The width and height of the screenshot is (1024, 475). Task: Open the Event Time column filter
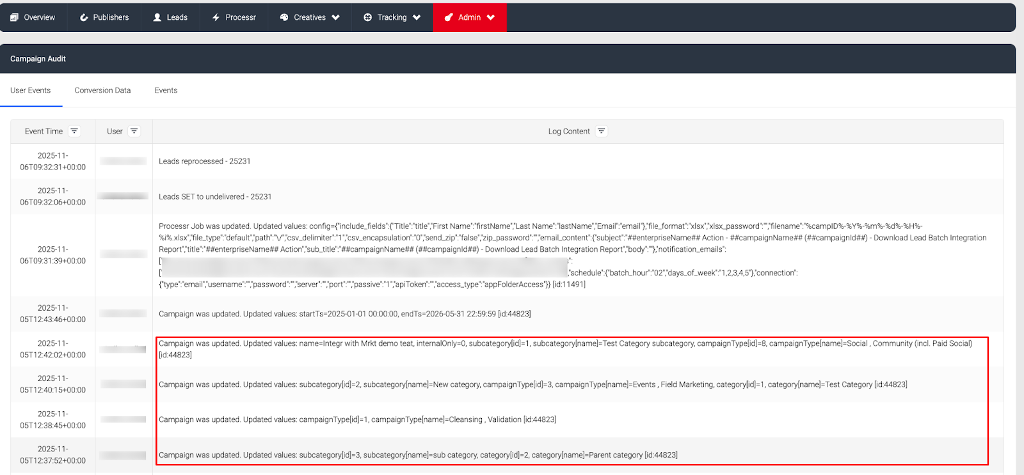pyautogui.click(x=74, y=131)
